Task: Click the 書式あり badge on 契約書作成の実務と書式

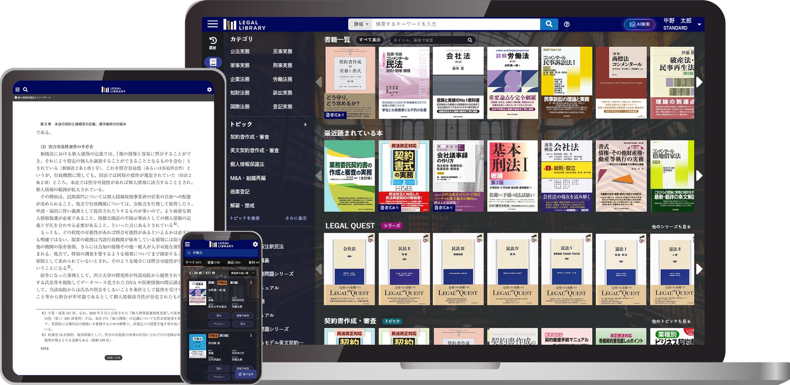Action: (x=335, y=115)
